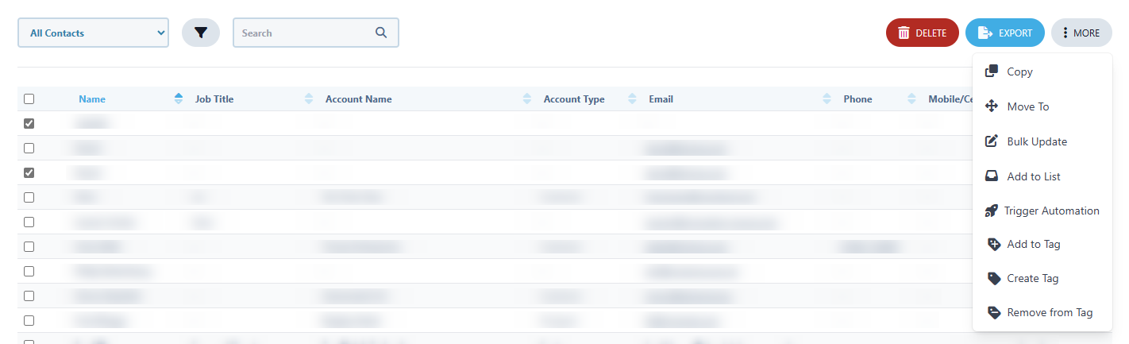The image size is (1129, 344).
Task: Click the Copy icon in More menu
Action: [992, 72]
